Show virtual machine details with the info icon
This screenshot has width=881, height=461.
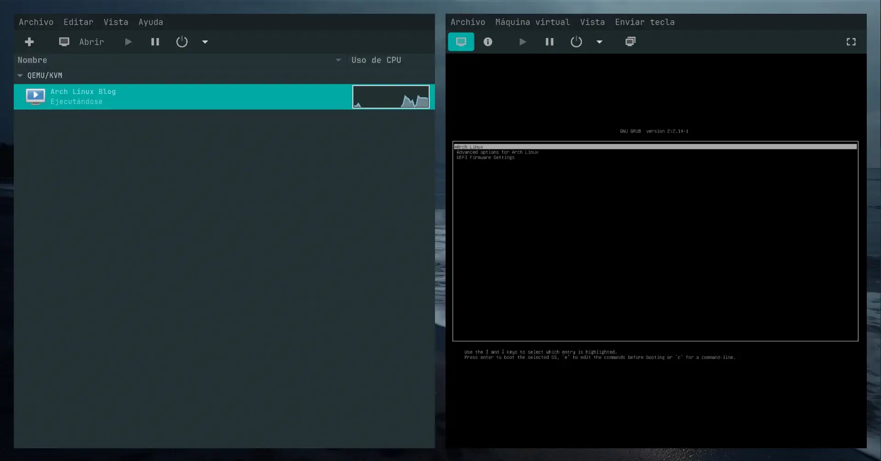point(488,42)
